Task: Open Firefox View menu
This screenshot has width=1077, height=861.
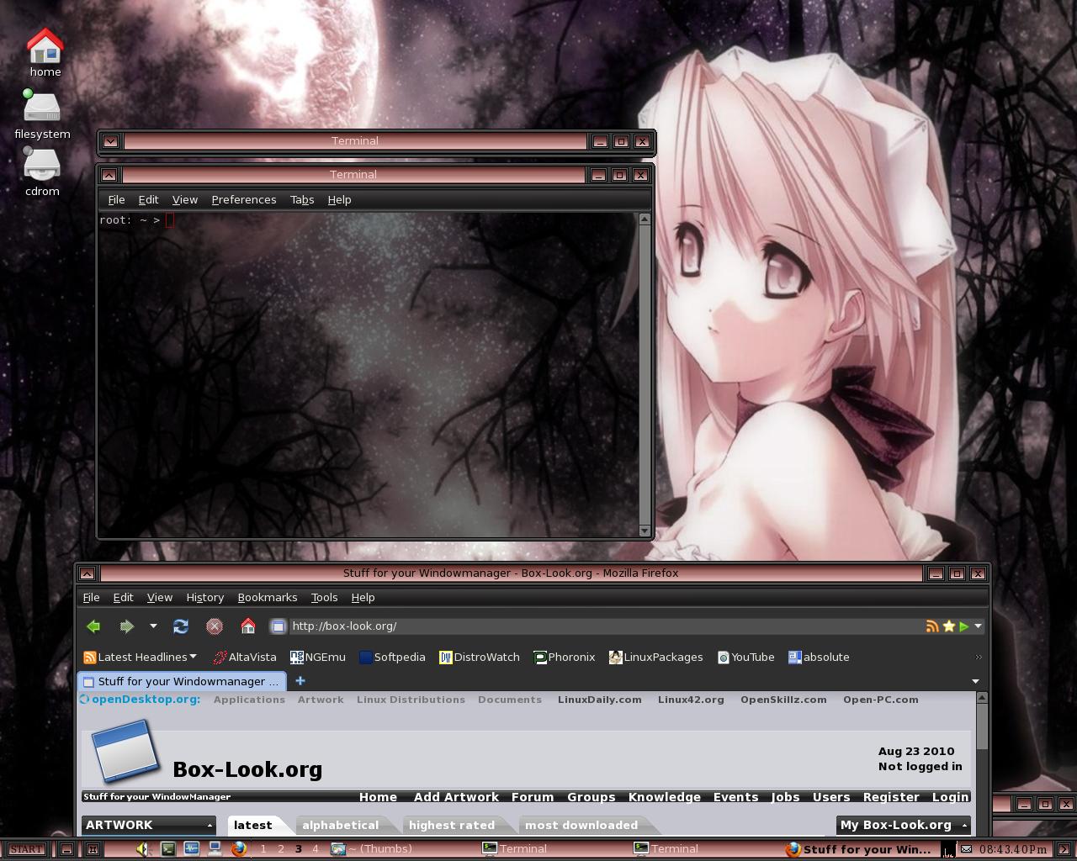Action: (160, 598)
